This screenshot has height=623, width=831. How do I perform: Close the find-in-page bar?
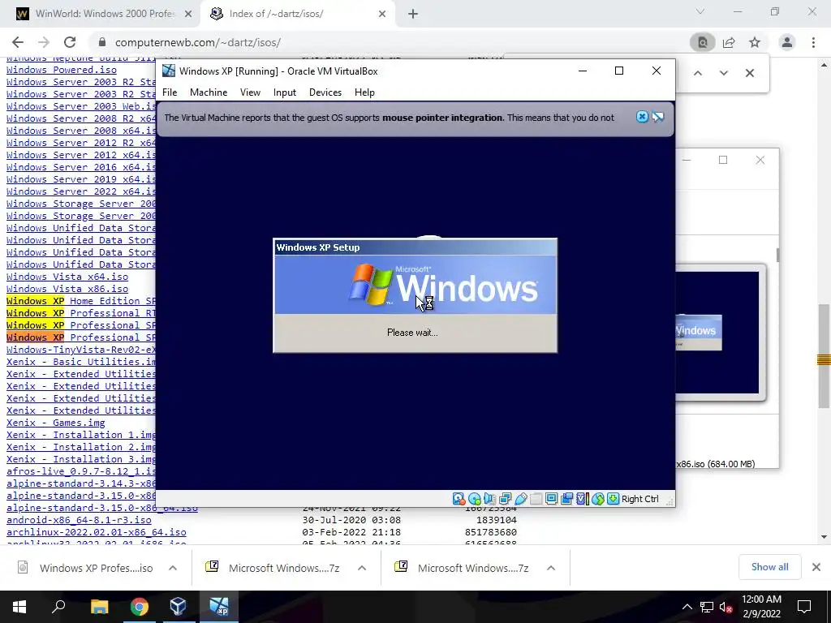coord(749,73)
